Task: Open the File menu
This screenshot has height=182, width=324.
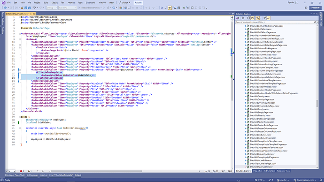Action: coord(9,3)
